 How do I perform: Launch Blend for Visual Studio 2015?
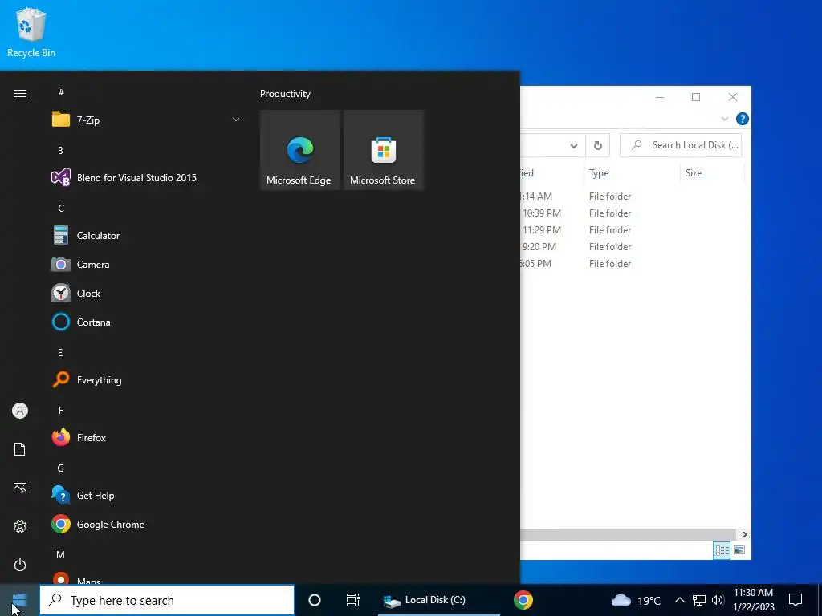coord(146,177)
